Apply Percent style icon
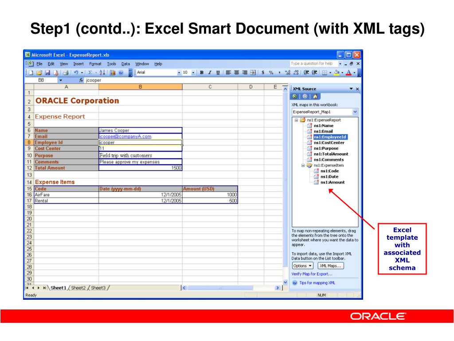Image resolution: width=454 pixels, height=341 pixels. point(271,72)
